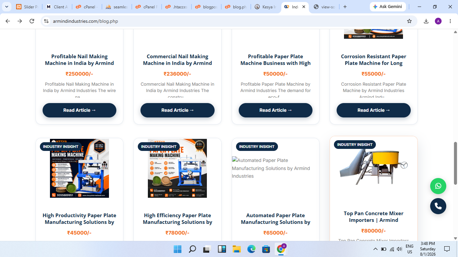Open High Efficiency Paper Plate title

[x=177, y=219]
